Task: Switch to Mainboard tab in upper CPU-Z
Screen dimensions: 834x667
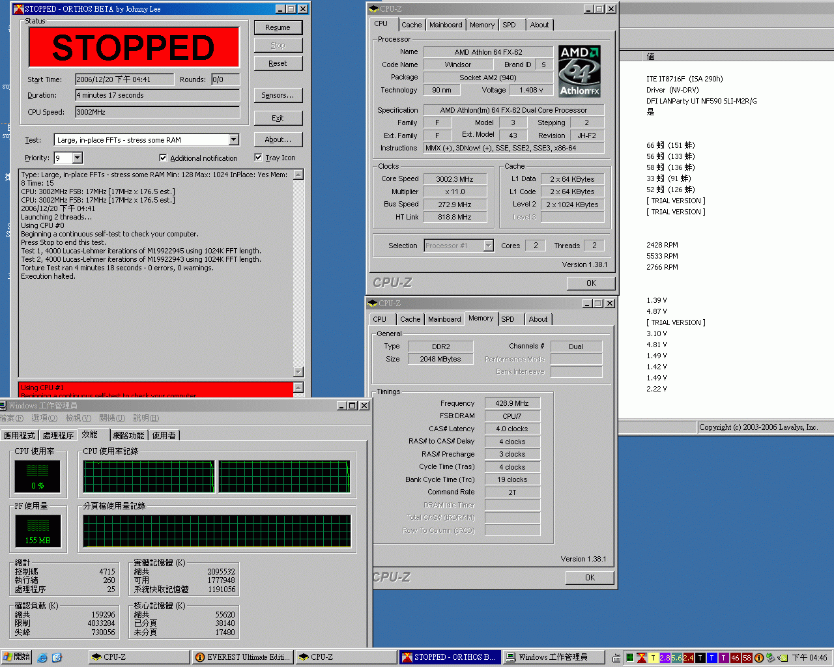Action: (446, 25)
